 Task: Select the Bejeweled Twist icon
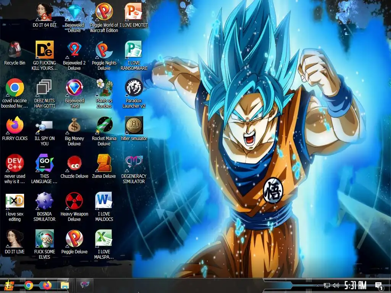pos(74,93)
